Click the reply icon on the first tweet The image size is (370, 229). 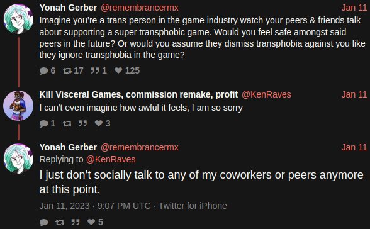coord(44,70)
